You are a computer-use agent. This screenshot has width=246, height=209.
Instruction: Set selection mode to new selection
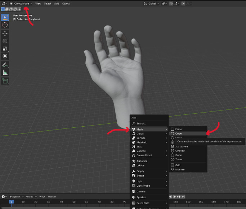3,9
